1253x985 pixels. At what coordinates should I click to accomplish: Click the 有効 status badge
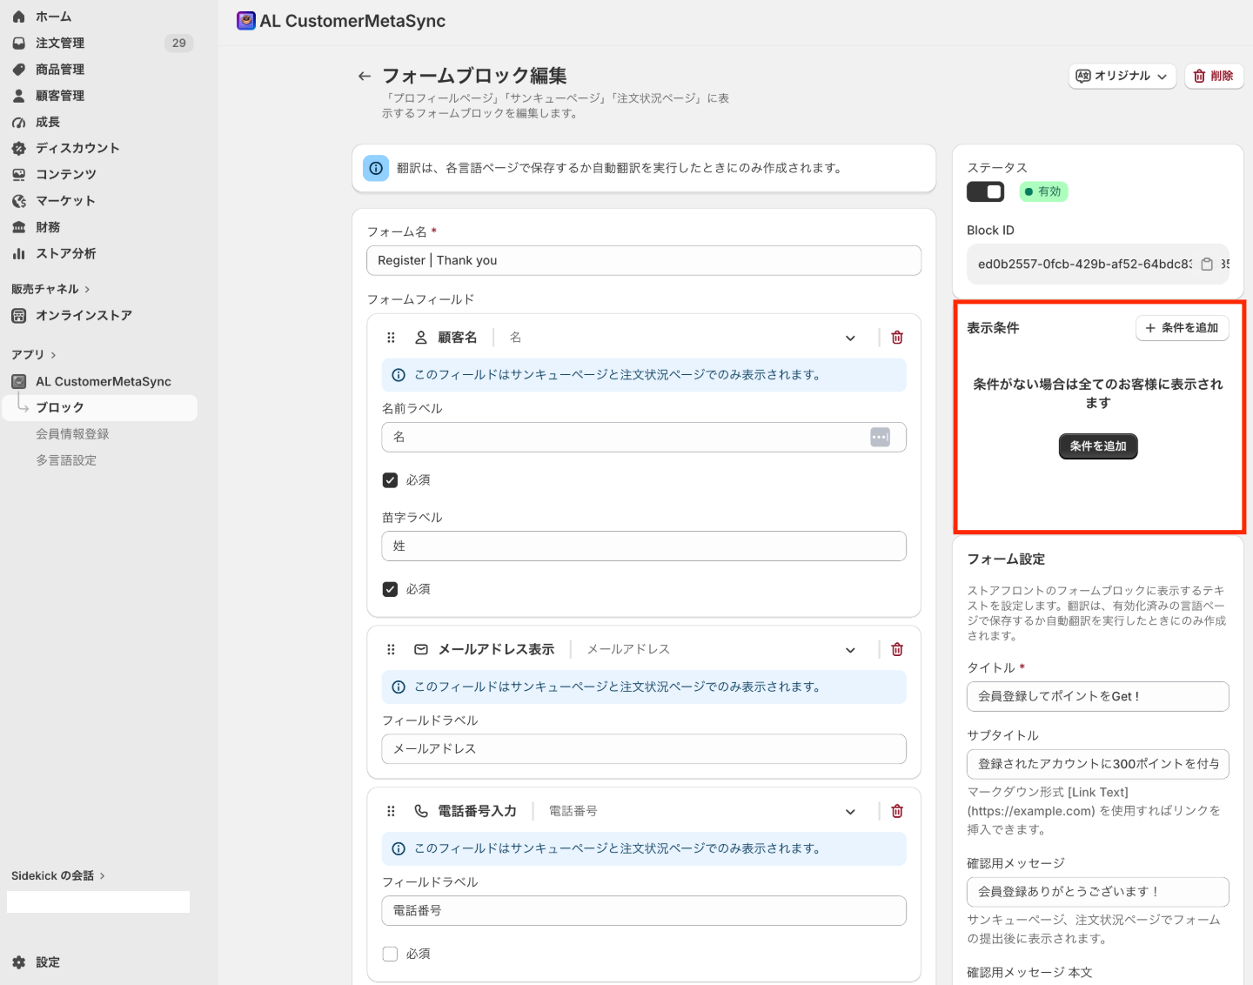pyautogui.click(x=1043, y=192)
